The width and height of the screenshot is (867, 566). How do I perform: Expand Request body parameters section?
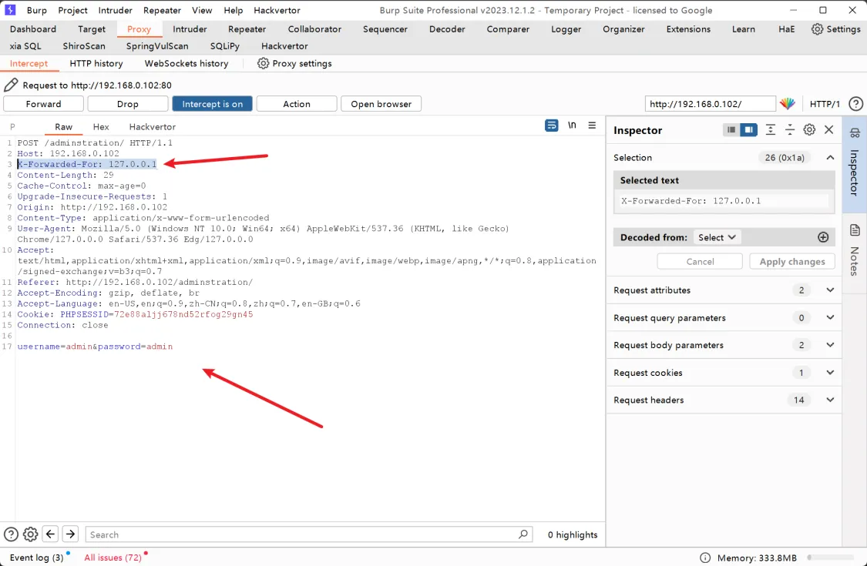[830, 345]
